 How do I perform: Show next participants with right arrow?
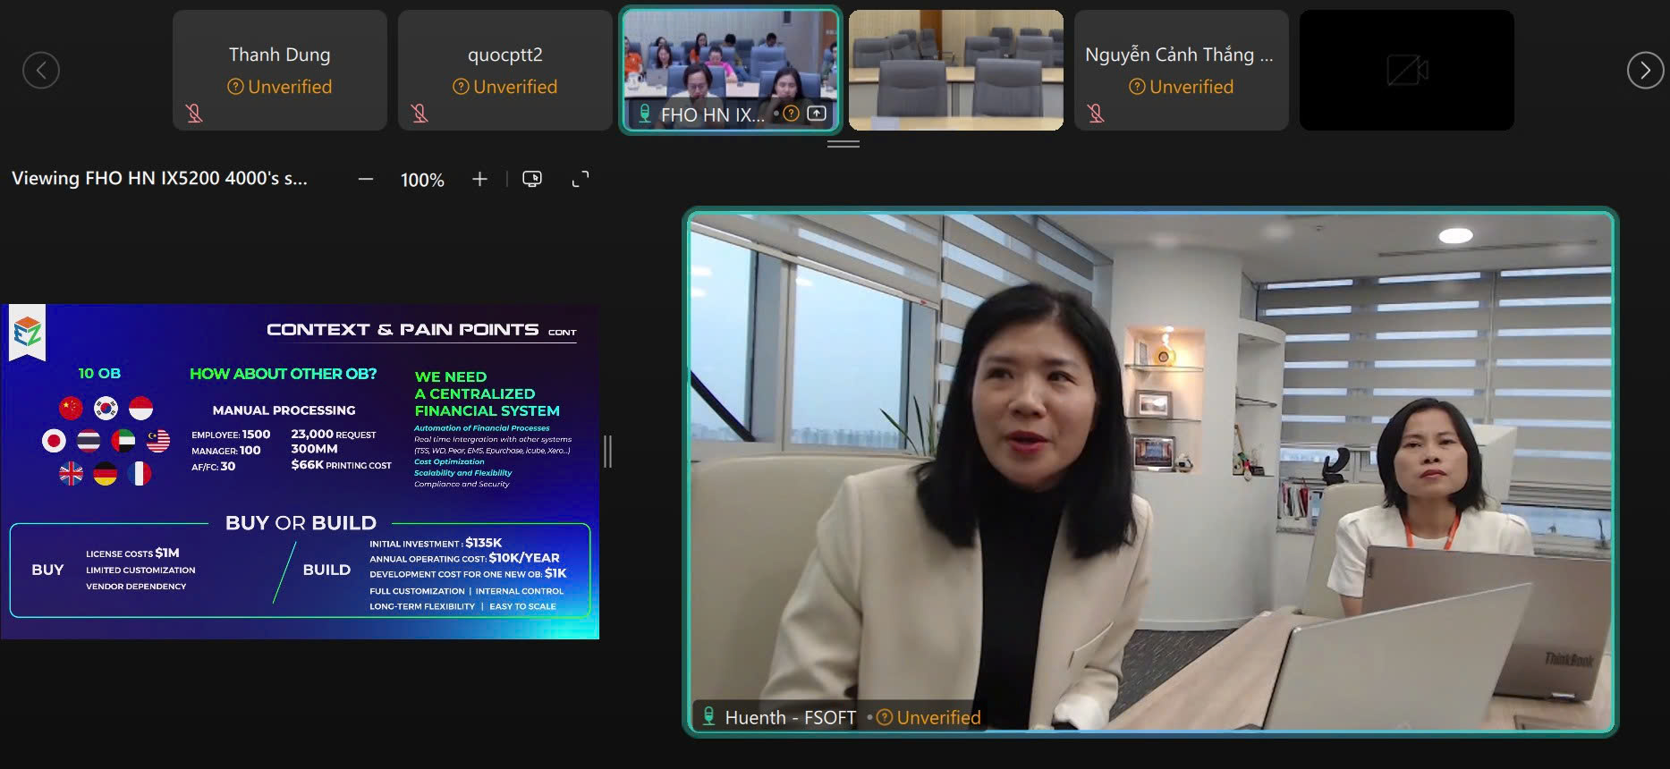[1644, 70]
